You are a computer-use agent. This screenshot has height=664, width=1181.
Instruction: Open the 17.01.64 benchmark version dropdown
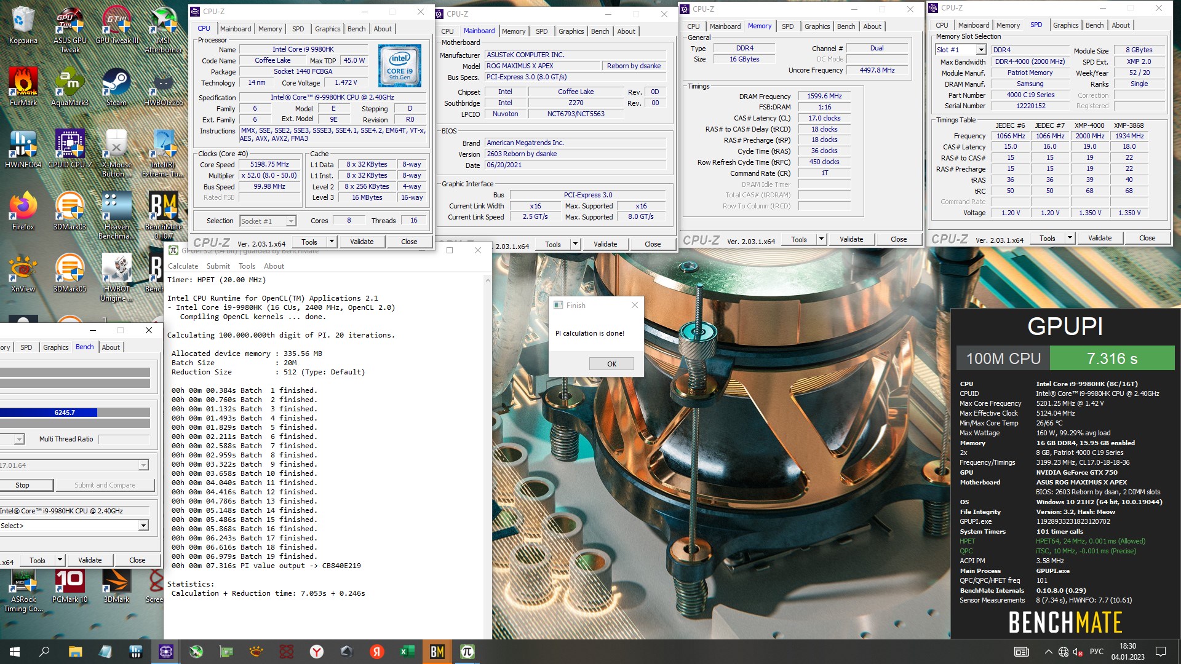(74, 465)
